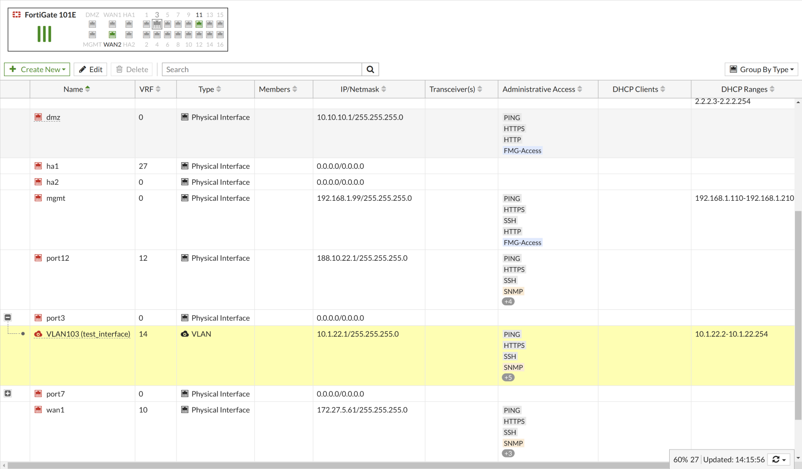The width and height of the screenshot is (802, 469).
Task: Open the VLAN103 (test_interface) entry
Action: [88, 334]
